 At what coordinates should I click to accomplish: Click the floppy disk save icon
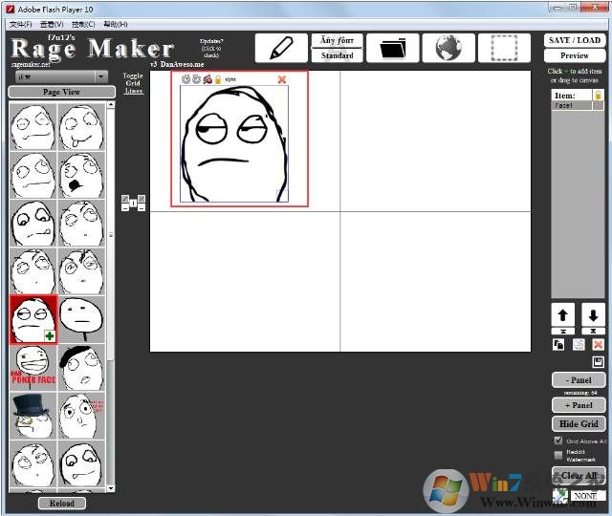pyautogui.click(x=598, y=362)
